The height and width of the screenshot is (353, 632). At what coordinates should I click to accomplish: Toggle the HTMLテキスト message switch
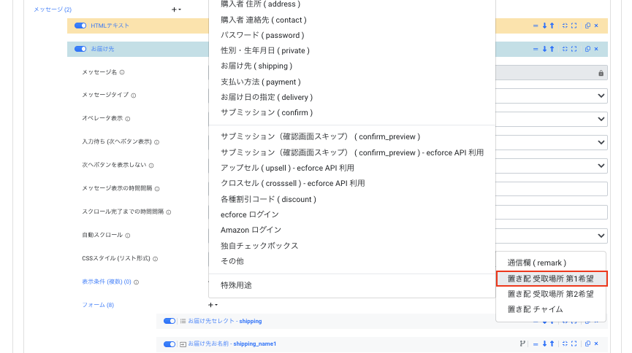(x=80, y=26)
